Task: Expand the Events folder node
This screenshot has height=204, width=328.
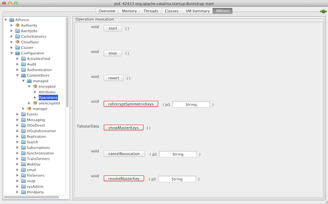Action: 17,114
